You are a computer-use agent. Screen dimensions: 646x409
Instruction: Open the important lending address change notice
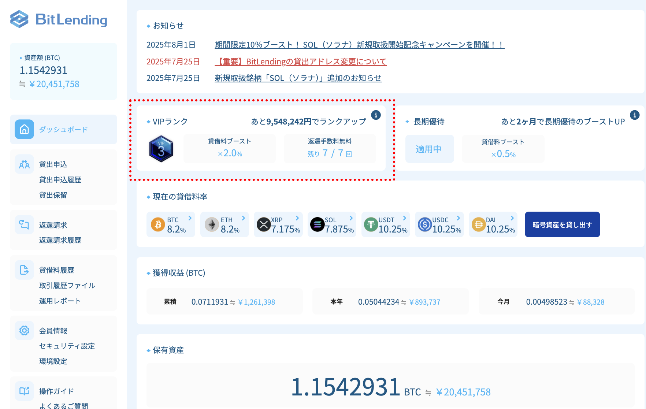click(301, 62)
